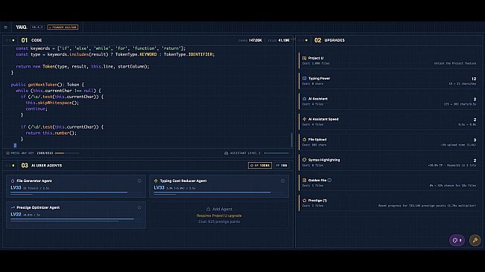Screen dimensions: 485x272
Task: Open the info tooltip next to Golden File
Action: click(x=329, y=180)
